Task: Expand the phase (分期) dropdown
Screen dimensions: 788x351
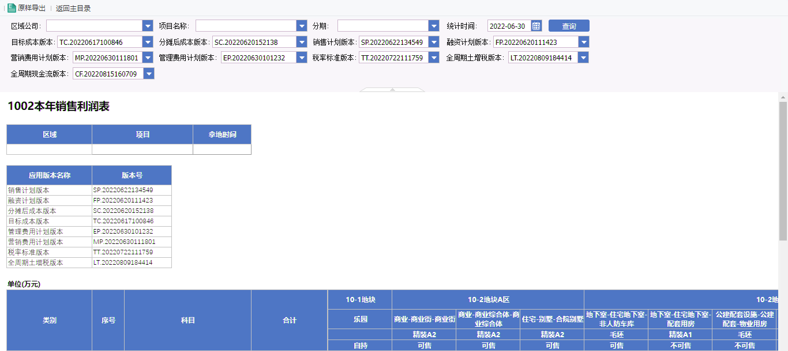Action: [434, 26]
